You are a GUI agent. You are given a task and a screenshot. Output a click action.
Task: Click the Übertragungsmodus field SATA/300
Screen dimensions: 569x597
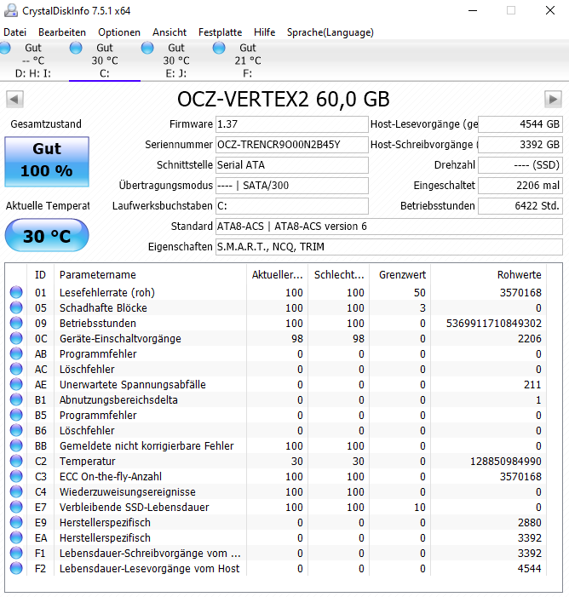(291, 186)
